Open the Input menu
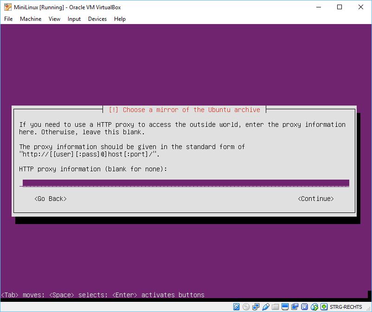 tap(74, 19)
